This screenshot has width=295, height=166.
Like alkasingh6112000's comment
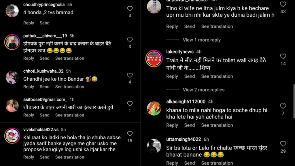click(283, 106)
